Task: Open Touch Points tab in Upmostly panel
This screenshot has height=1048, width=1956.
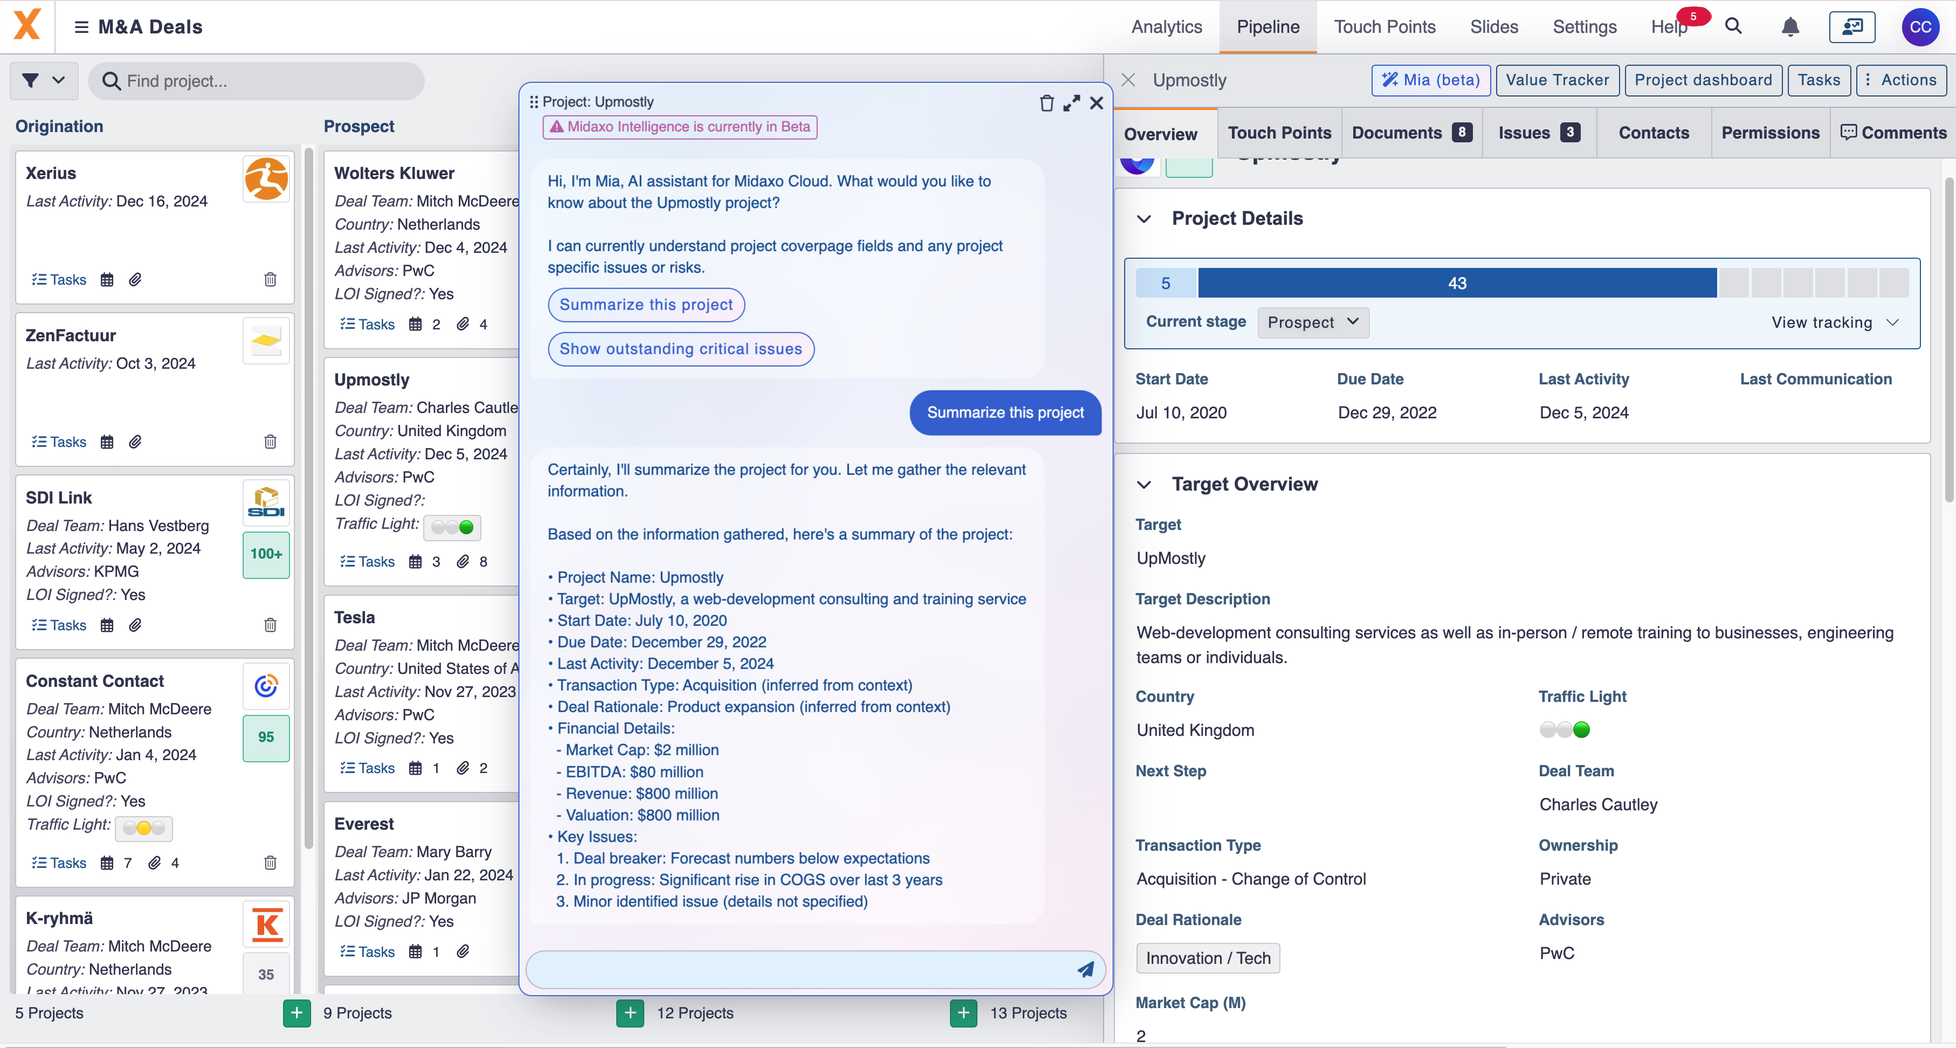Action: coord(1279,133)
